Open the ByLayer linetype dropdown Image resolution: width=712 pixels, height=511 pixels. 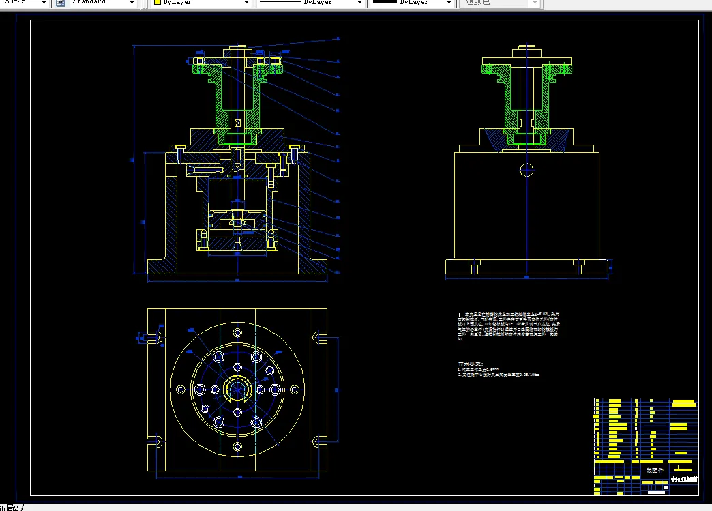(359, 2)
